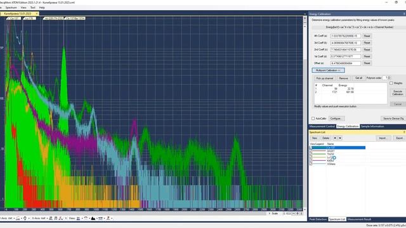Image resolution: width=406 pixels, height=228 pixels.
Task: Click the Th232 green legend color line
Action: pyautogui.click(x=319, y=154)
